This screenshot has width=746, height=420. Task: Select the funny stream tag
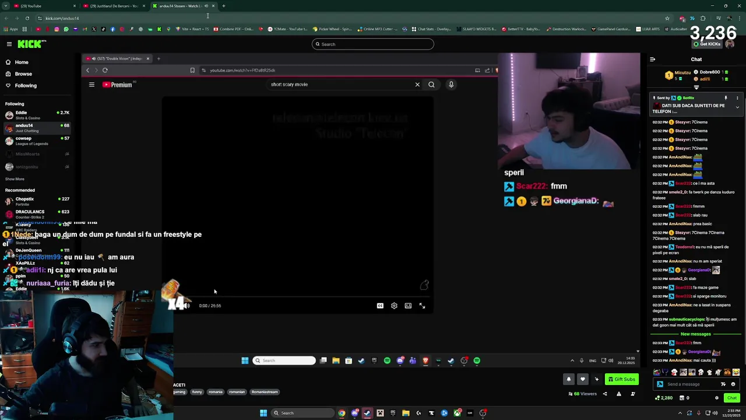click(x=197, y=392)
